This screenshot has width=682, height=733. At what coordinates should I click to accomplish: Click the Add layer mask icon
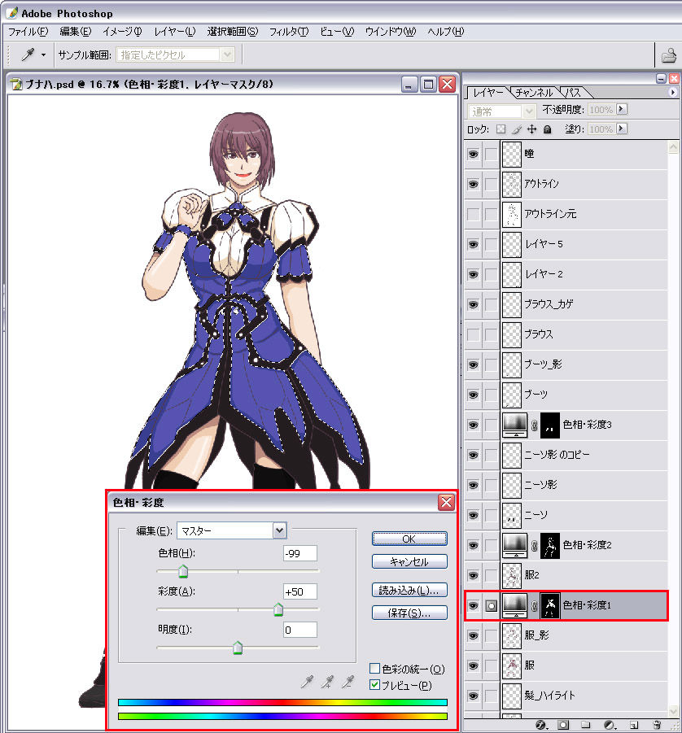[562, 723]
